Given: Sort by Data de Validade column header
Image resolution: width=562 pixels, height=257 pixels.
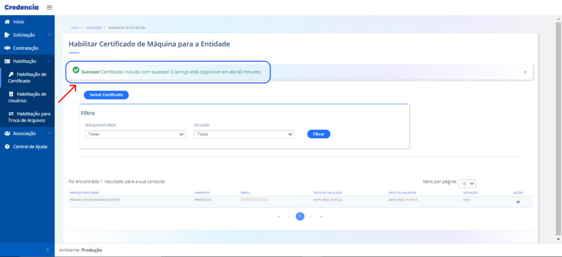Looking at the screenshot, I should click(x=402, y=193).
